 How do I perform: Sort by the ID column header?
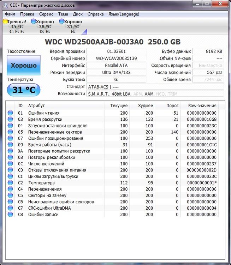click(x=20, y=106)
